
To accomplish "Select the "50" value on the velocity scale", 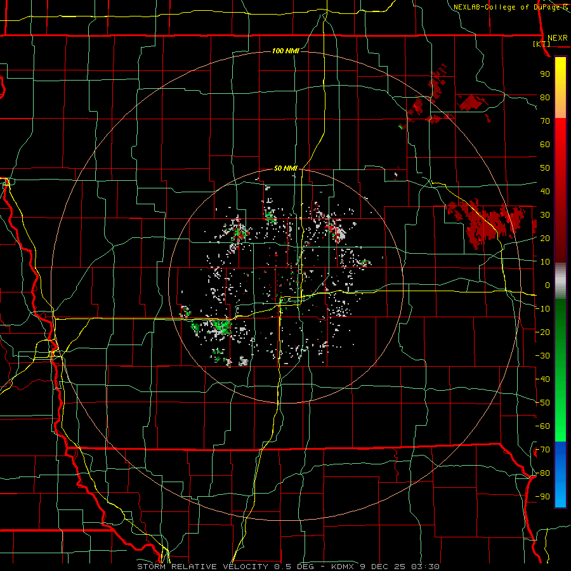I will click(545, 168).
